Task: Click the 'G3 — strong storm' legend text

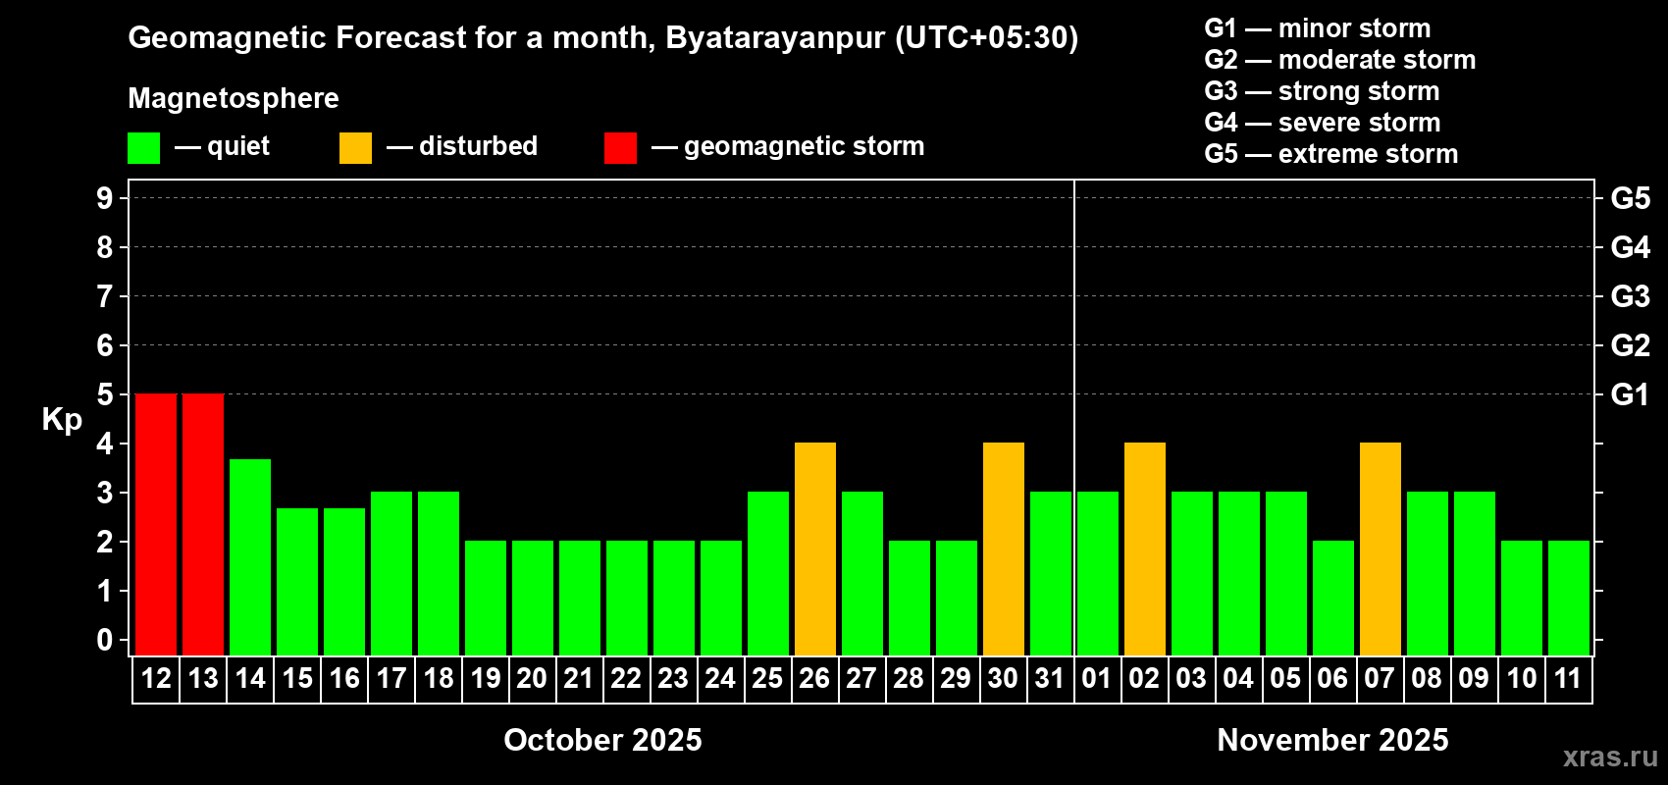Action: [x=1322, y=91]
